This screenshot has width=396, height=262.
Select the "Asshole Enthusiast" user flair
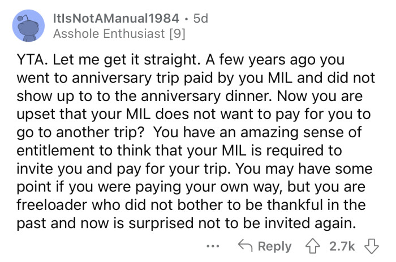108,33
